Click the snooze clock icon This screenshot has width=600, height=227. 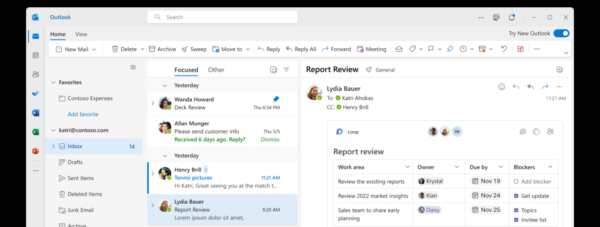463,49
